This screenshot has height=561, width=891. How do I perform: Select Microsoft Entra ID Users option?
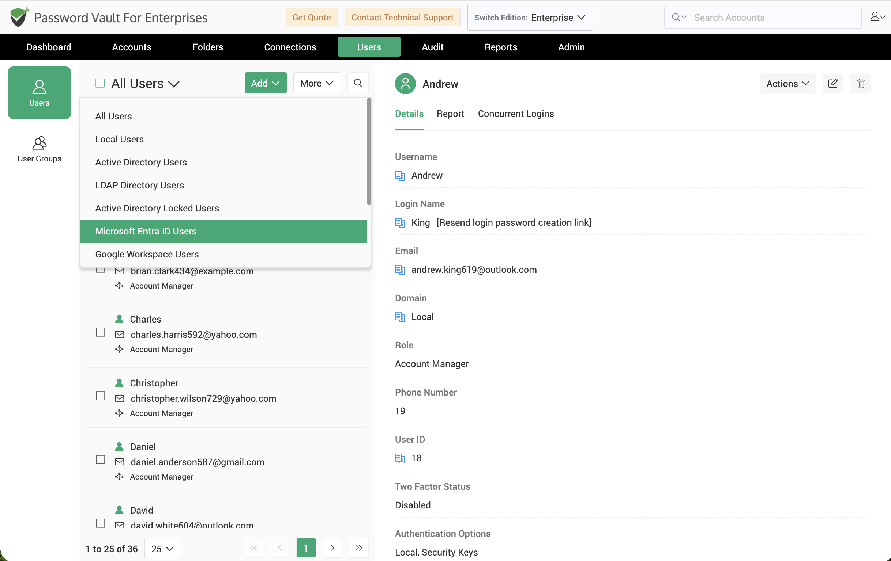(x=223, y=231)
